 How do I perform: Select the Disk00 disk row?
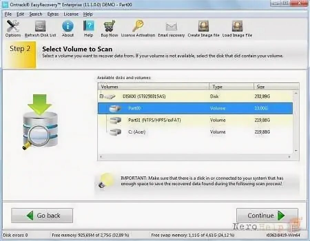pos(195,96)
